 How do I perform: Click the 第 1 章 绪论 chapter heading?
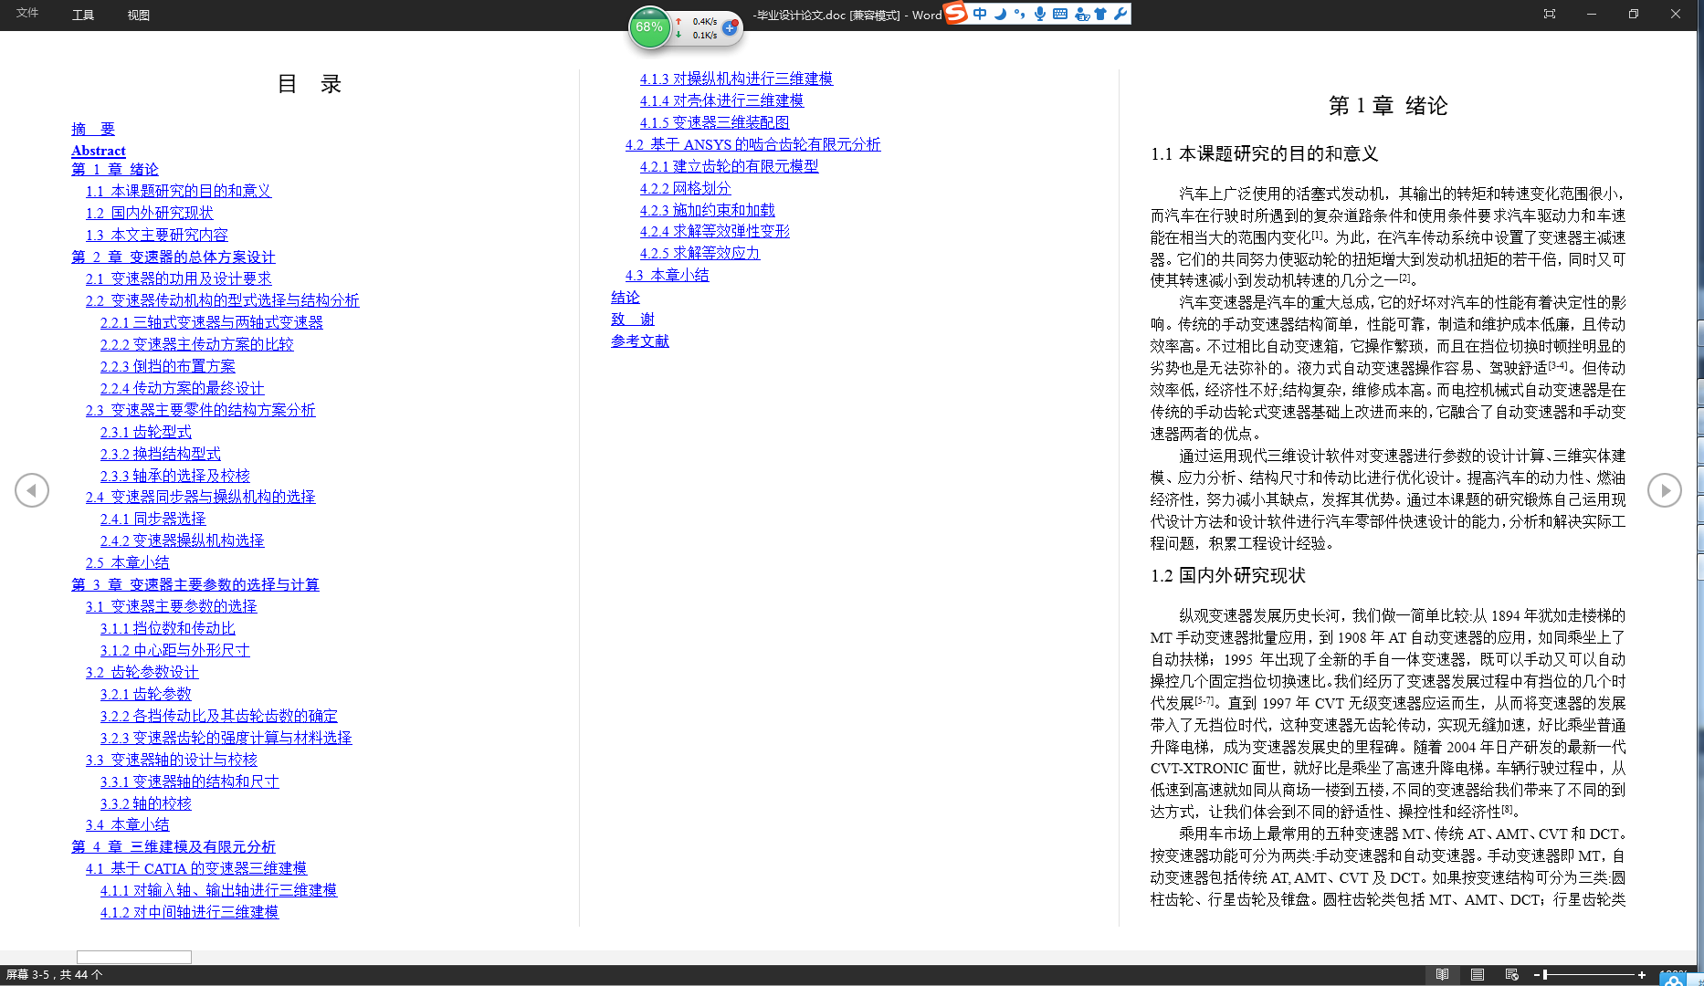[x=1388, y=106]
